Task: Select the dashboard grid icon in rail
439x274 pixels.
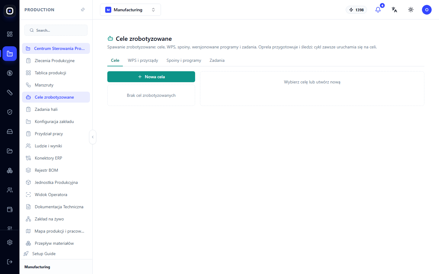Action: (10, 34)
